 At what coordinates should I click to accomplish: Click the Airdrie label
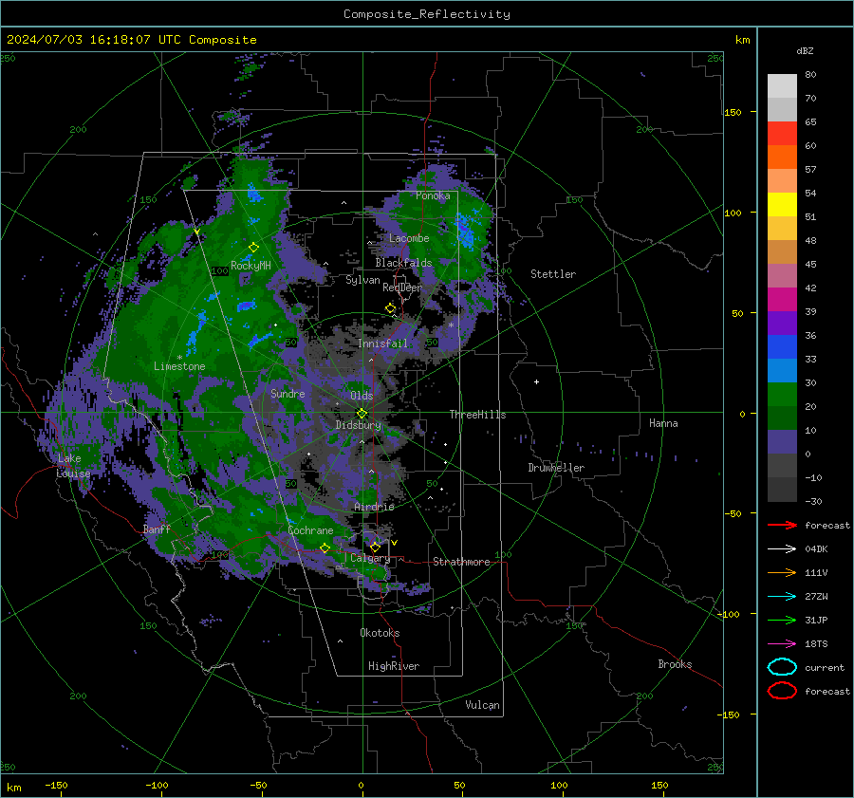pyautogui.click(x=374, y=507)
